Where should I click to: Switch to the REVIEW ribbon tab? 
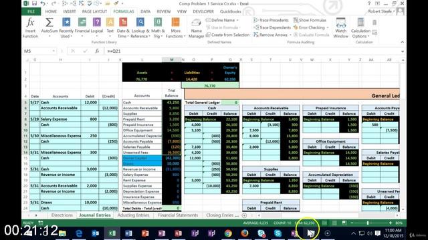pyautogui.click(x=163, y=11)
